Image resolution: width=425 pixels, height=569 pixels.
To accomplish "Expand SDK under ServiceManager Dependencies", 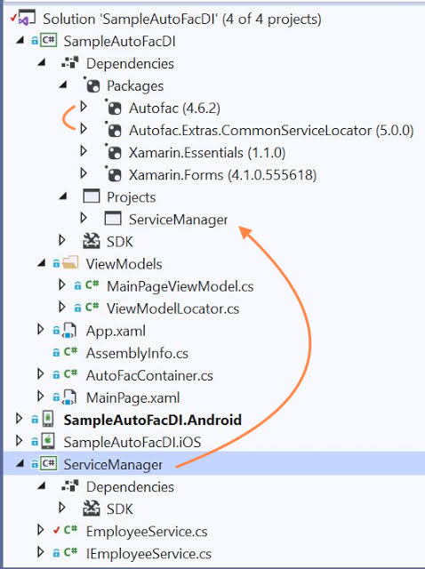I will pos(62,508).
